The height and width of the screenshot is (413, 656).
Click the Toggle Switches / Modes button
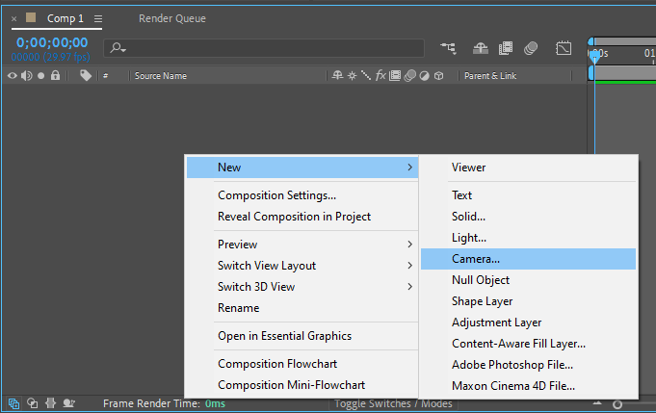coord(393,404)
